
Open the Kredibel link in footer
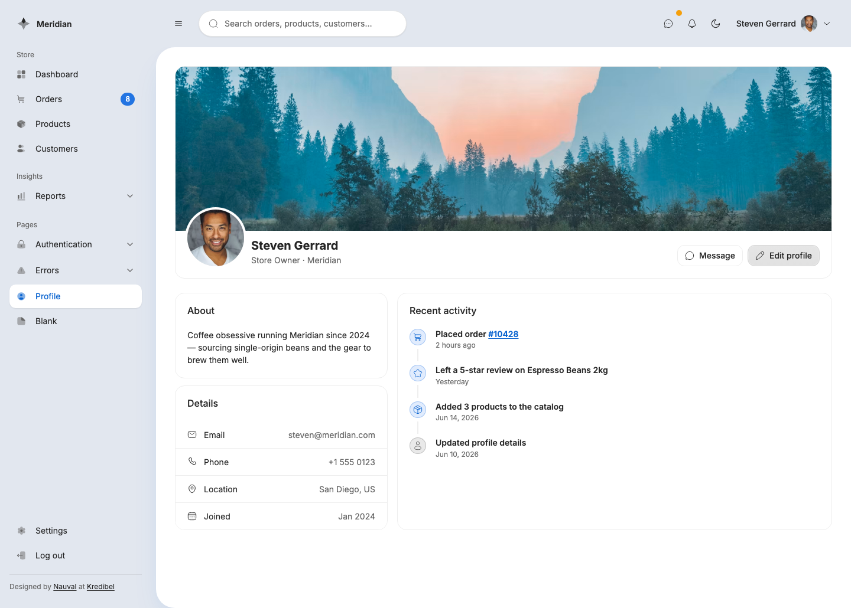point(100,587)
